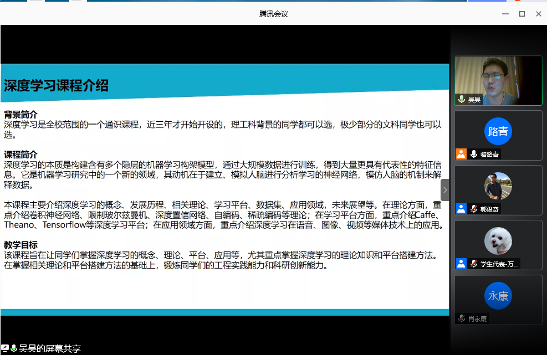Click the orange host badge beside 骆路青

461,153
